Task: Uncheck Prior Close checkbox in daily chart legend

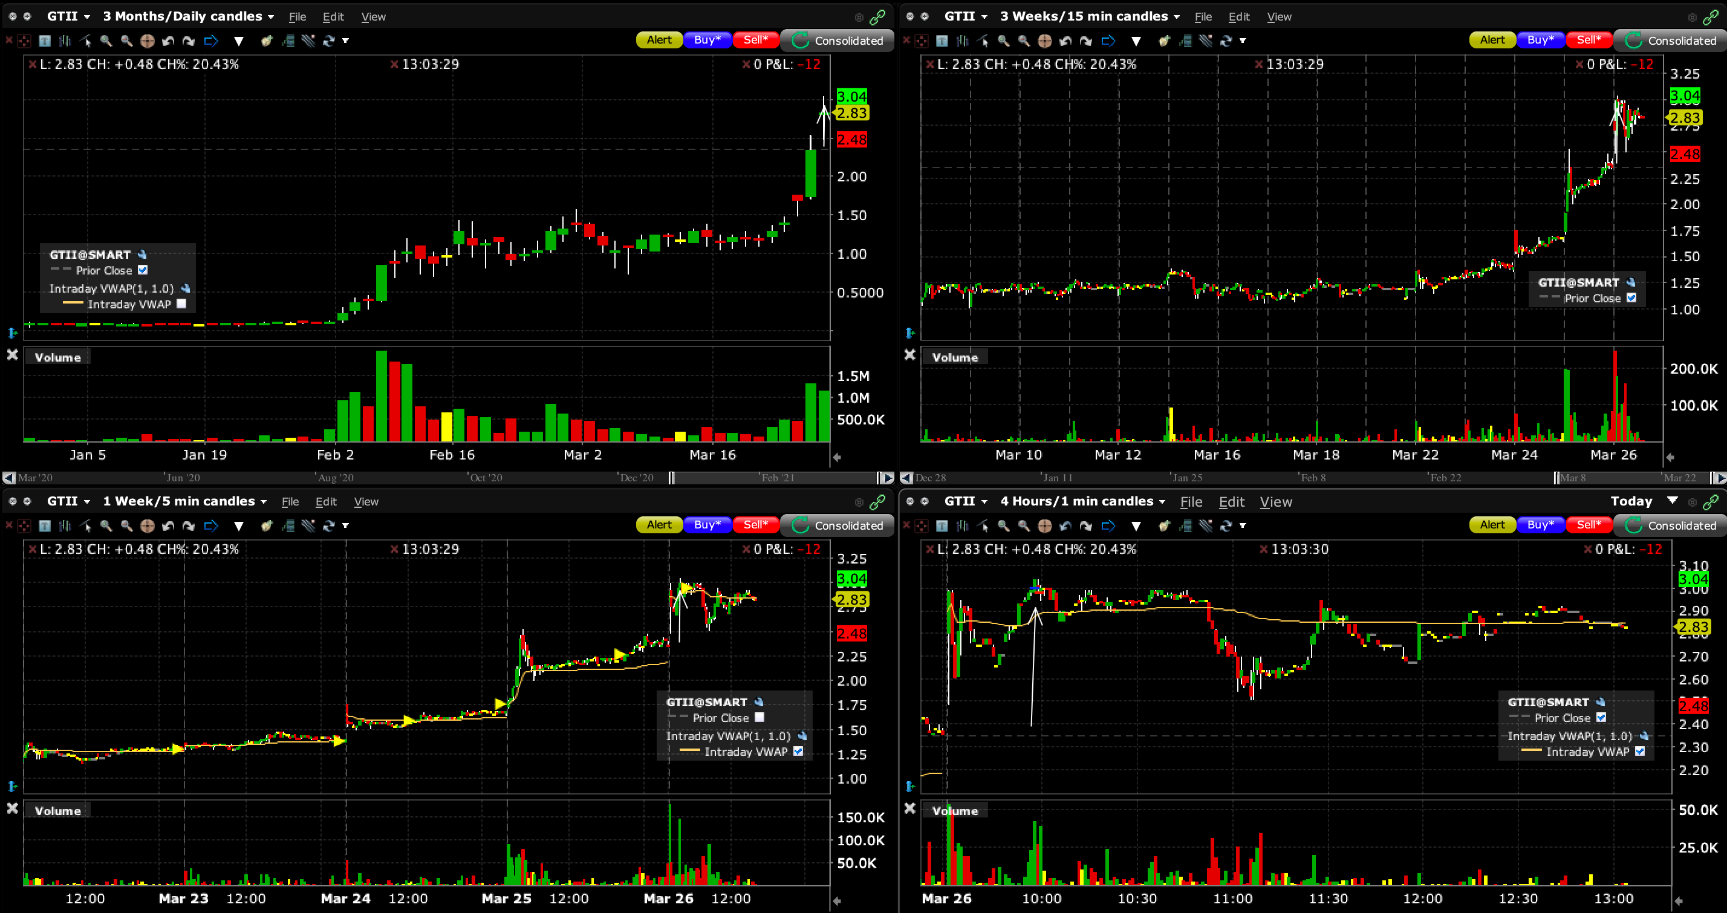Action: (143, 270)
